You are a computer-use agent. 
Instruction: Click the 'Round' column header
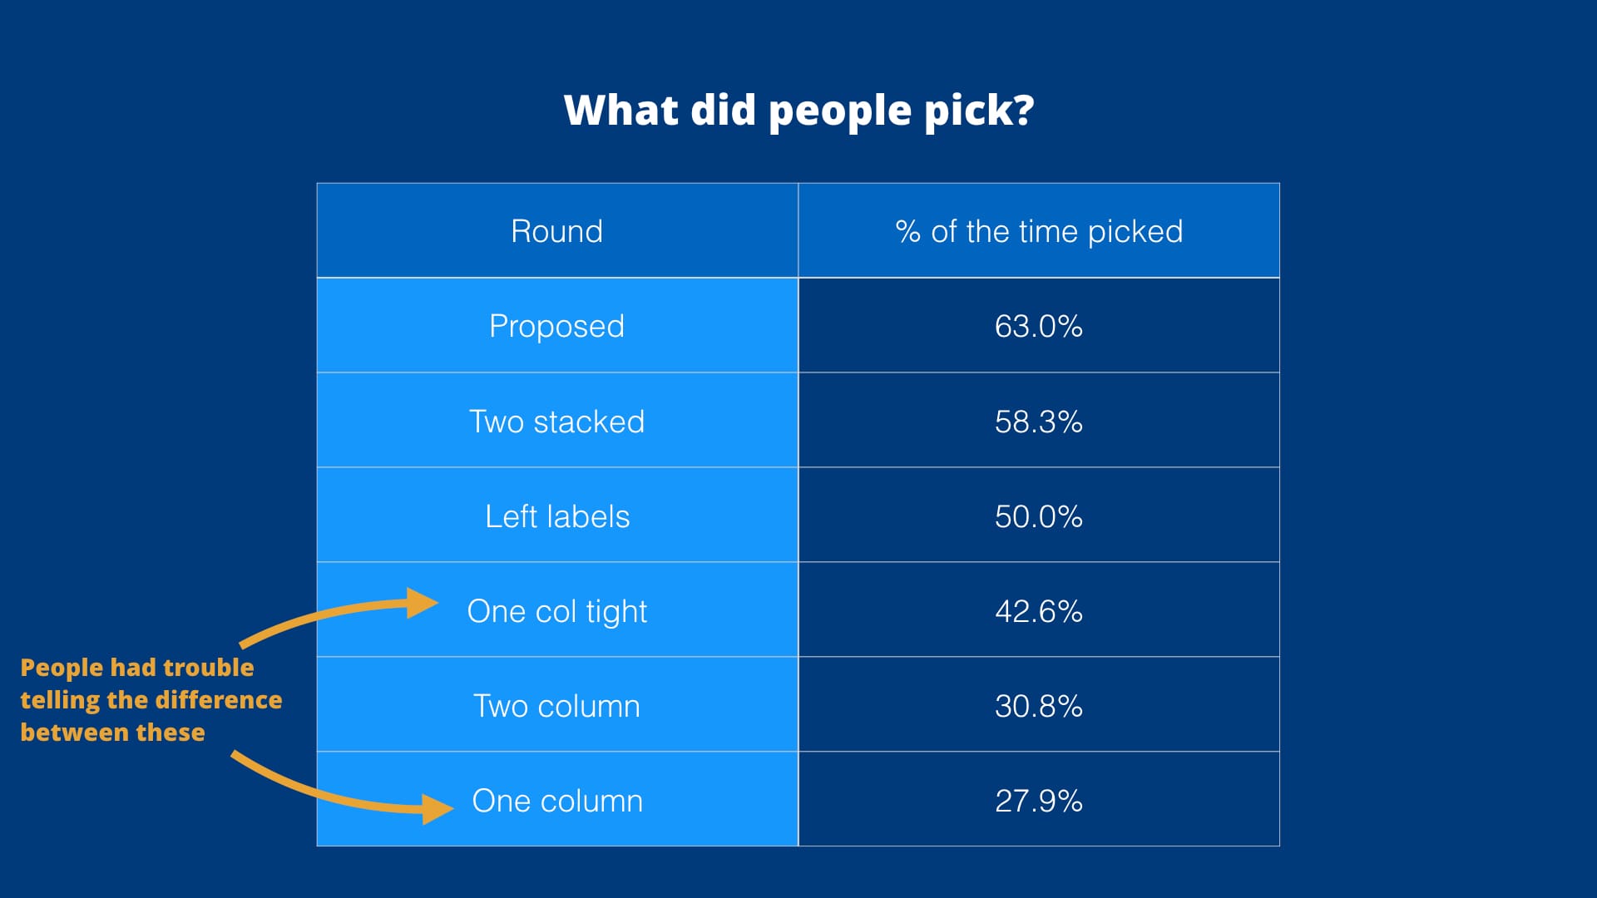click(556, 231)
